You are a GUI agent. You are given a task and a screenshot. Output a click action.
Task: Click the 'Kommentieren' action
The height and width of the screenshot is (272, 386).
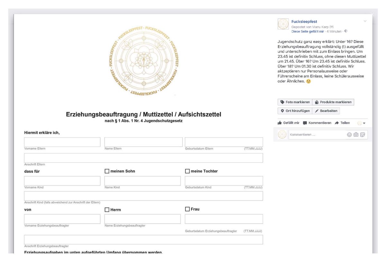coord(317,123)
